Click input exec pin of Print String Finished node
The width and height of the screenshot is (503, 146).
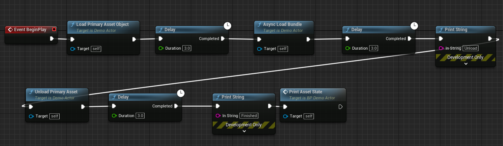[218, 106]
